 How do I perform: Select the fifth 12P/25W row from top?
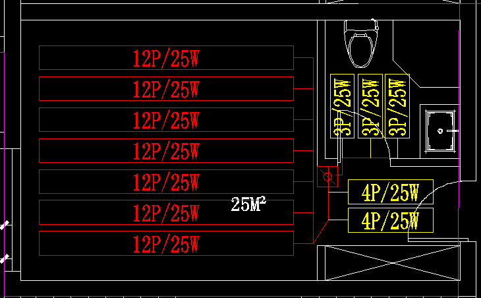[x=166, y=182]
